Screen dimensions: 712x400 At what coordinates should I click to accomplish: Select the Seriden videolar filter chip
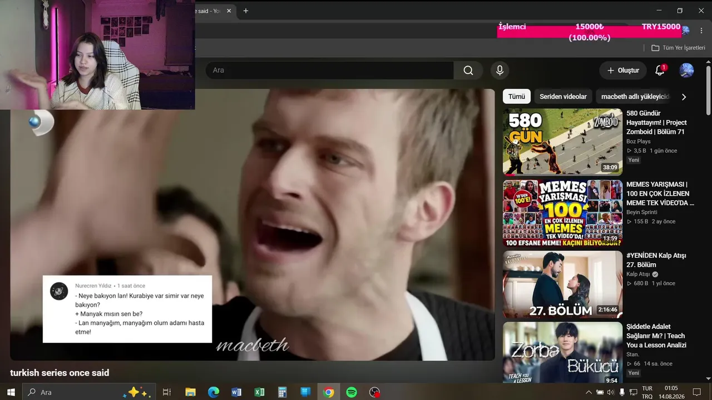click(x=563, y=97)
